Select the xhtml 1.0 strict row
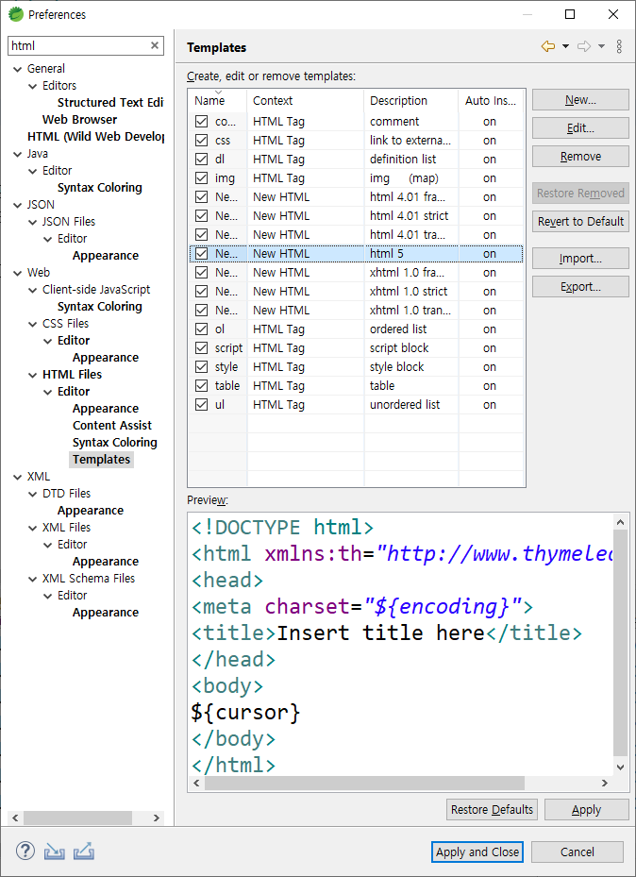The width and height of the screenshot is (636, 877). pos(356,292)
